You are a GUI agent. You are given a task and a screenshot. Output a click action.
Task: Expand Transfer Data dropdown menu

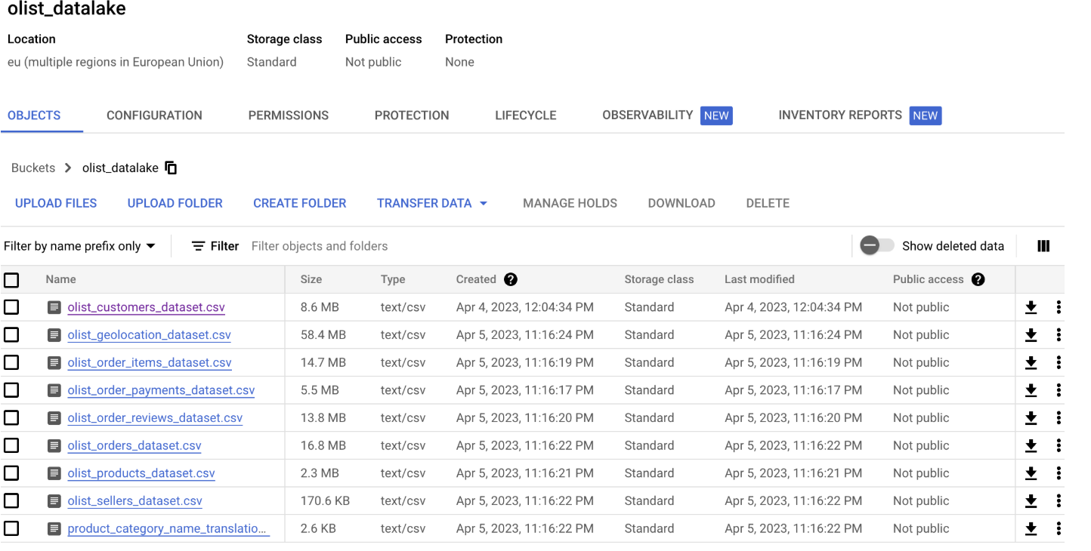(432, 203)
